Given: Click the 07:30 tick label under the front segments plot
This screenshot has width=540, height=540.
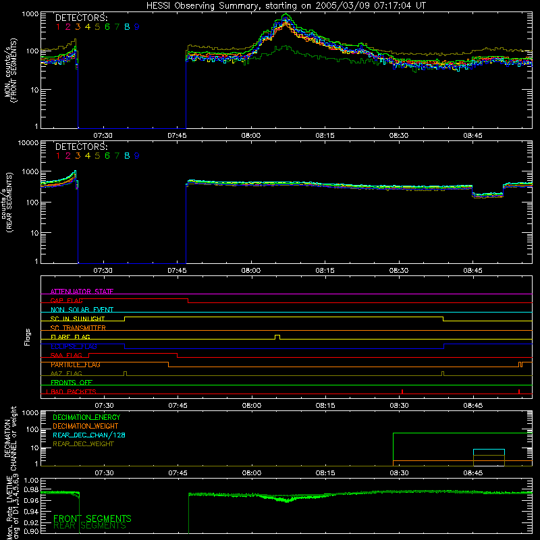Looking at the screenshot, I should pyautogui.click(x=103, y=136).
